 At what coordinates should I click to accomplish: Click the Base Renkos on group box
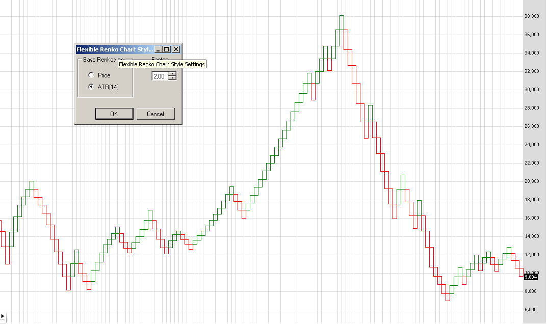click(x=99, y=60)
